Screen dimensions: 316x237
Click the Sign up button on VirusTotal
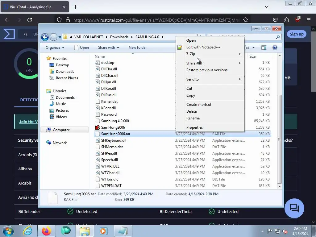(x=297, y=34)
